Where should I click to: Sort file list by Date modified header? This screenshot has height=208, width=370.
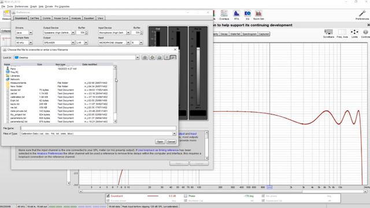click(90, 64)
